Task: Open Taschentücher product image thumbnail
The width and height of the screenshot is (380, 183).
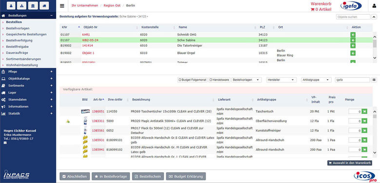Action: point(86,111)
